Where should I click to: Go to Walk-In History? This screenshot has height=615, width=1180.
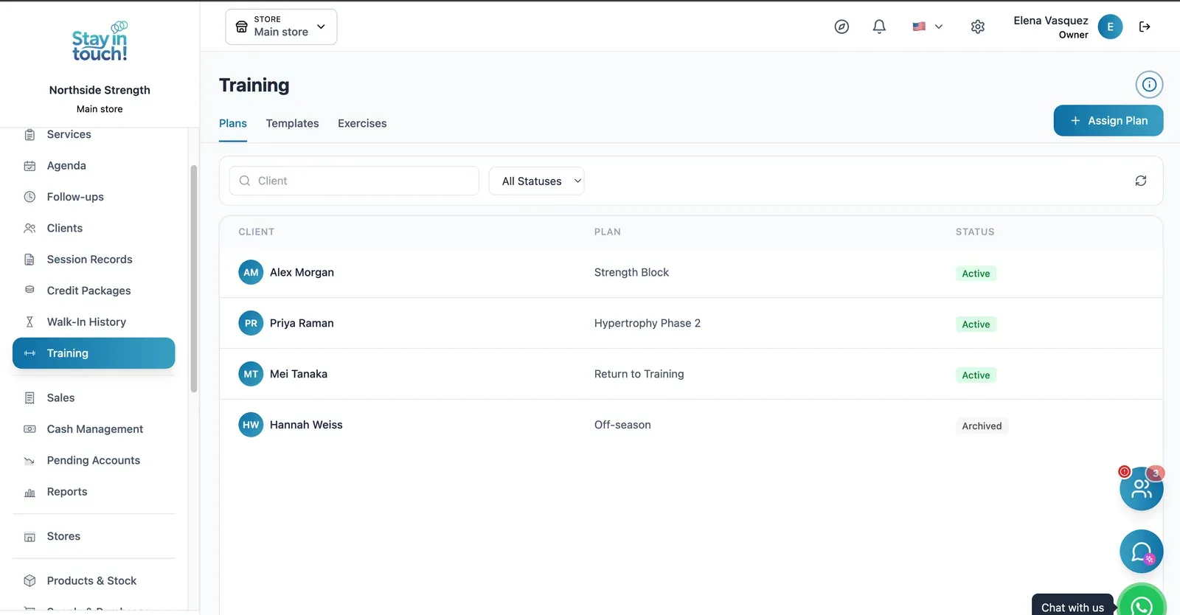coord(94,322)
